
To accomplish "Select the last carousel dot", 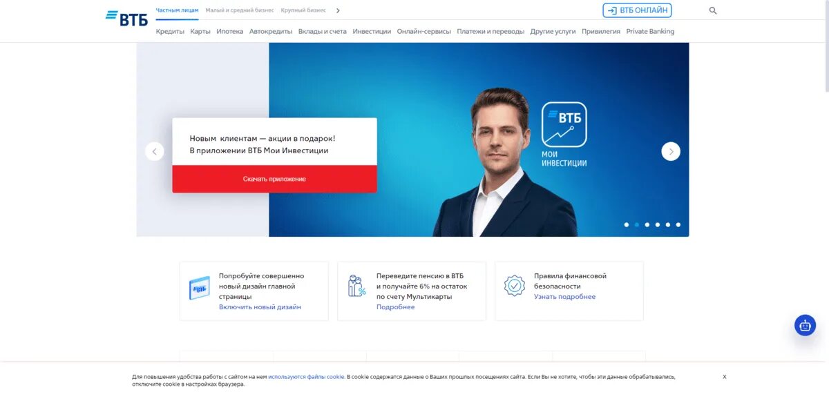I will [x=678, y=224].
